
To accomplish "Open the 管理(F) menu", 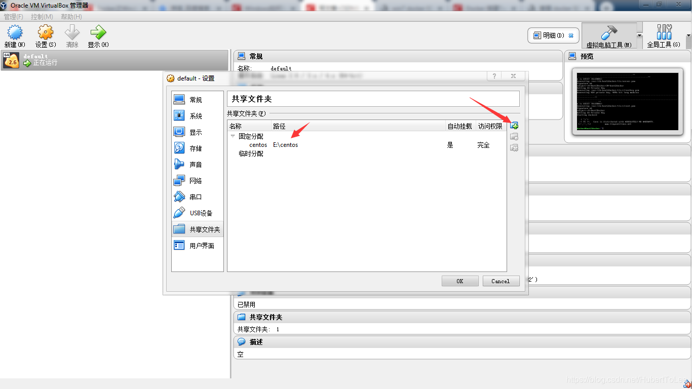I will [x=14, y=17].
